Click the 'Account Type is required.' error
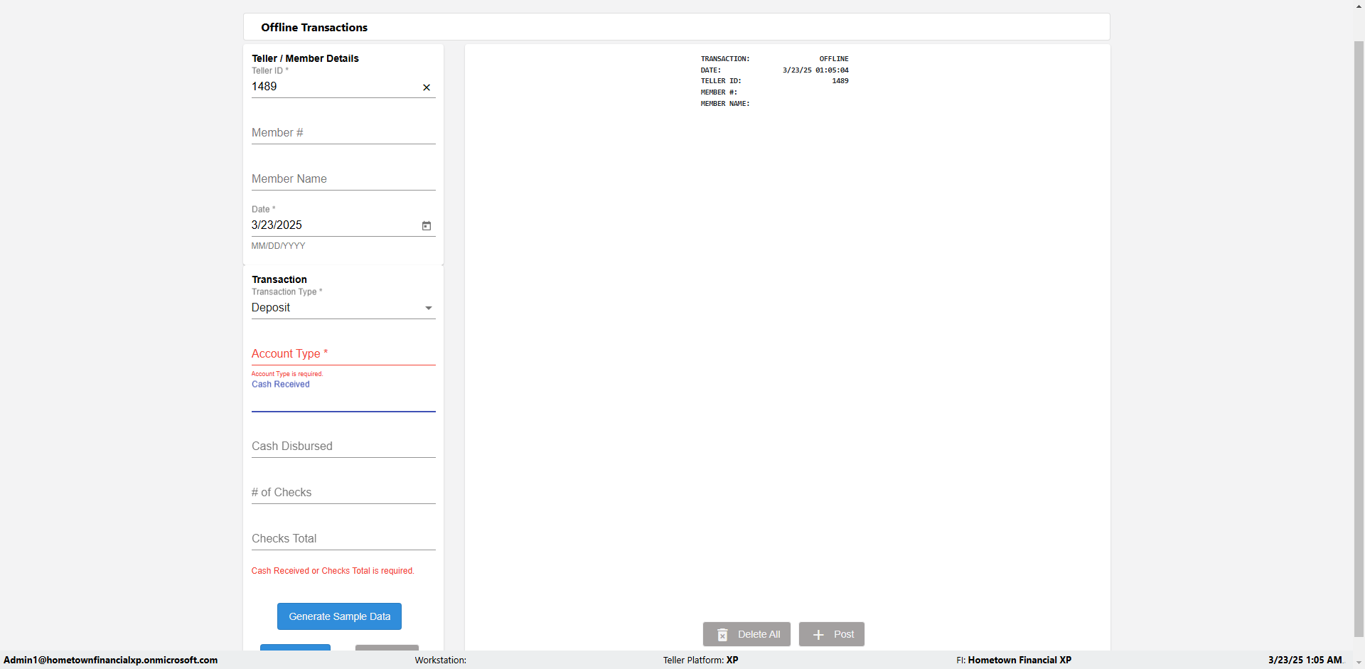 point(287,374)
